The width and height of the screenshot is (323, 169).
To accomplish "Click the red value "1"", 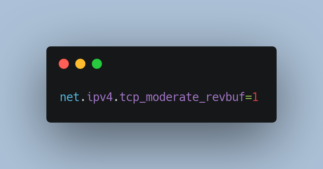I will click(x=255, y=97).
